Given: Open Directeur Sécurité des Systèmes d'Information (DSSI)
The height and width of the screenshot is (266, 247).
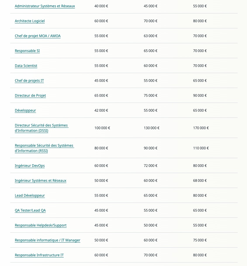Looking at the screenshot, I should [42, 128].
